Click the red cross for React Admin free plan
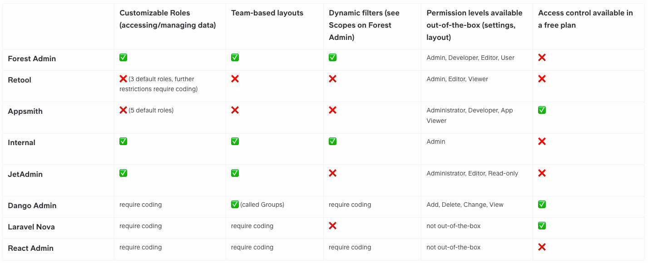 click(542, 247)
